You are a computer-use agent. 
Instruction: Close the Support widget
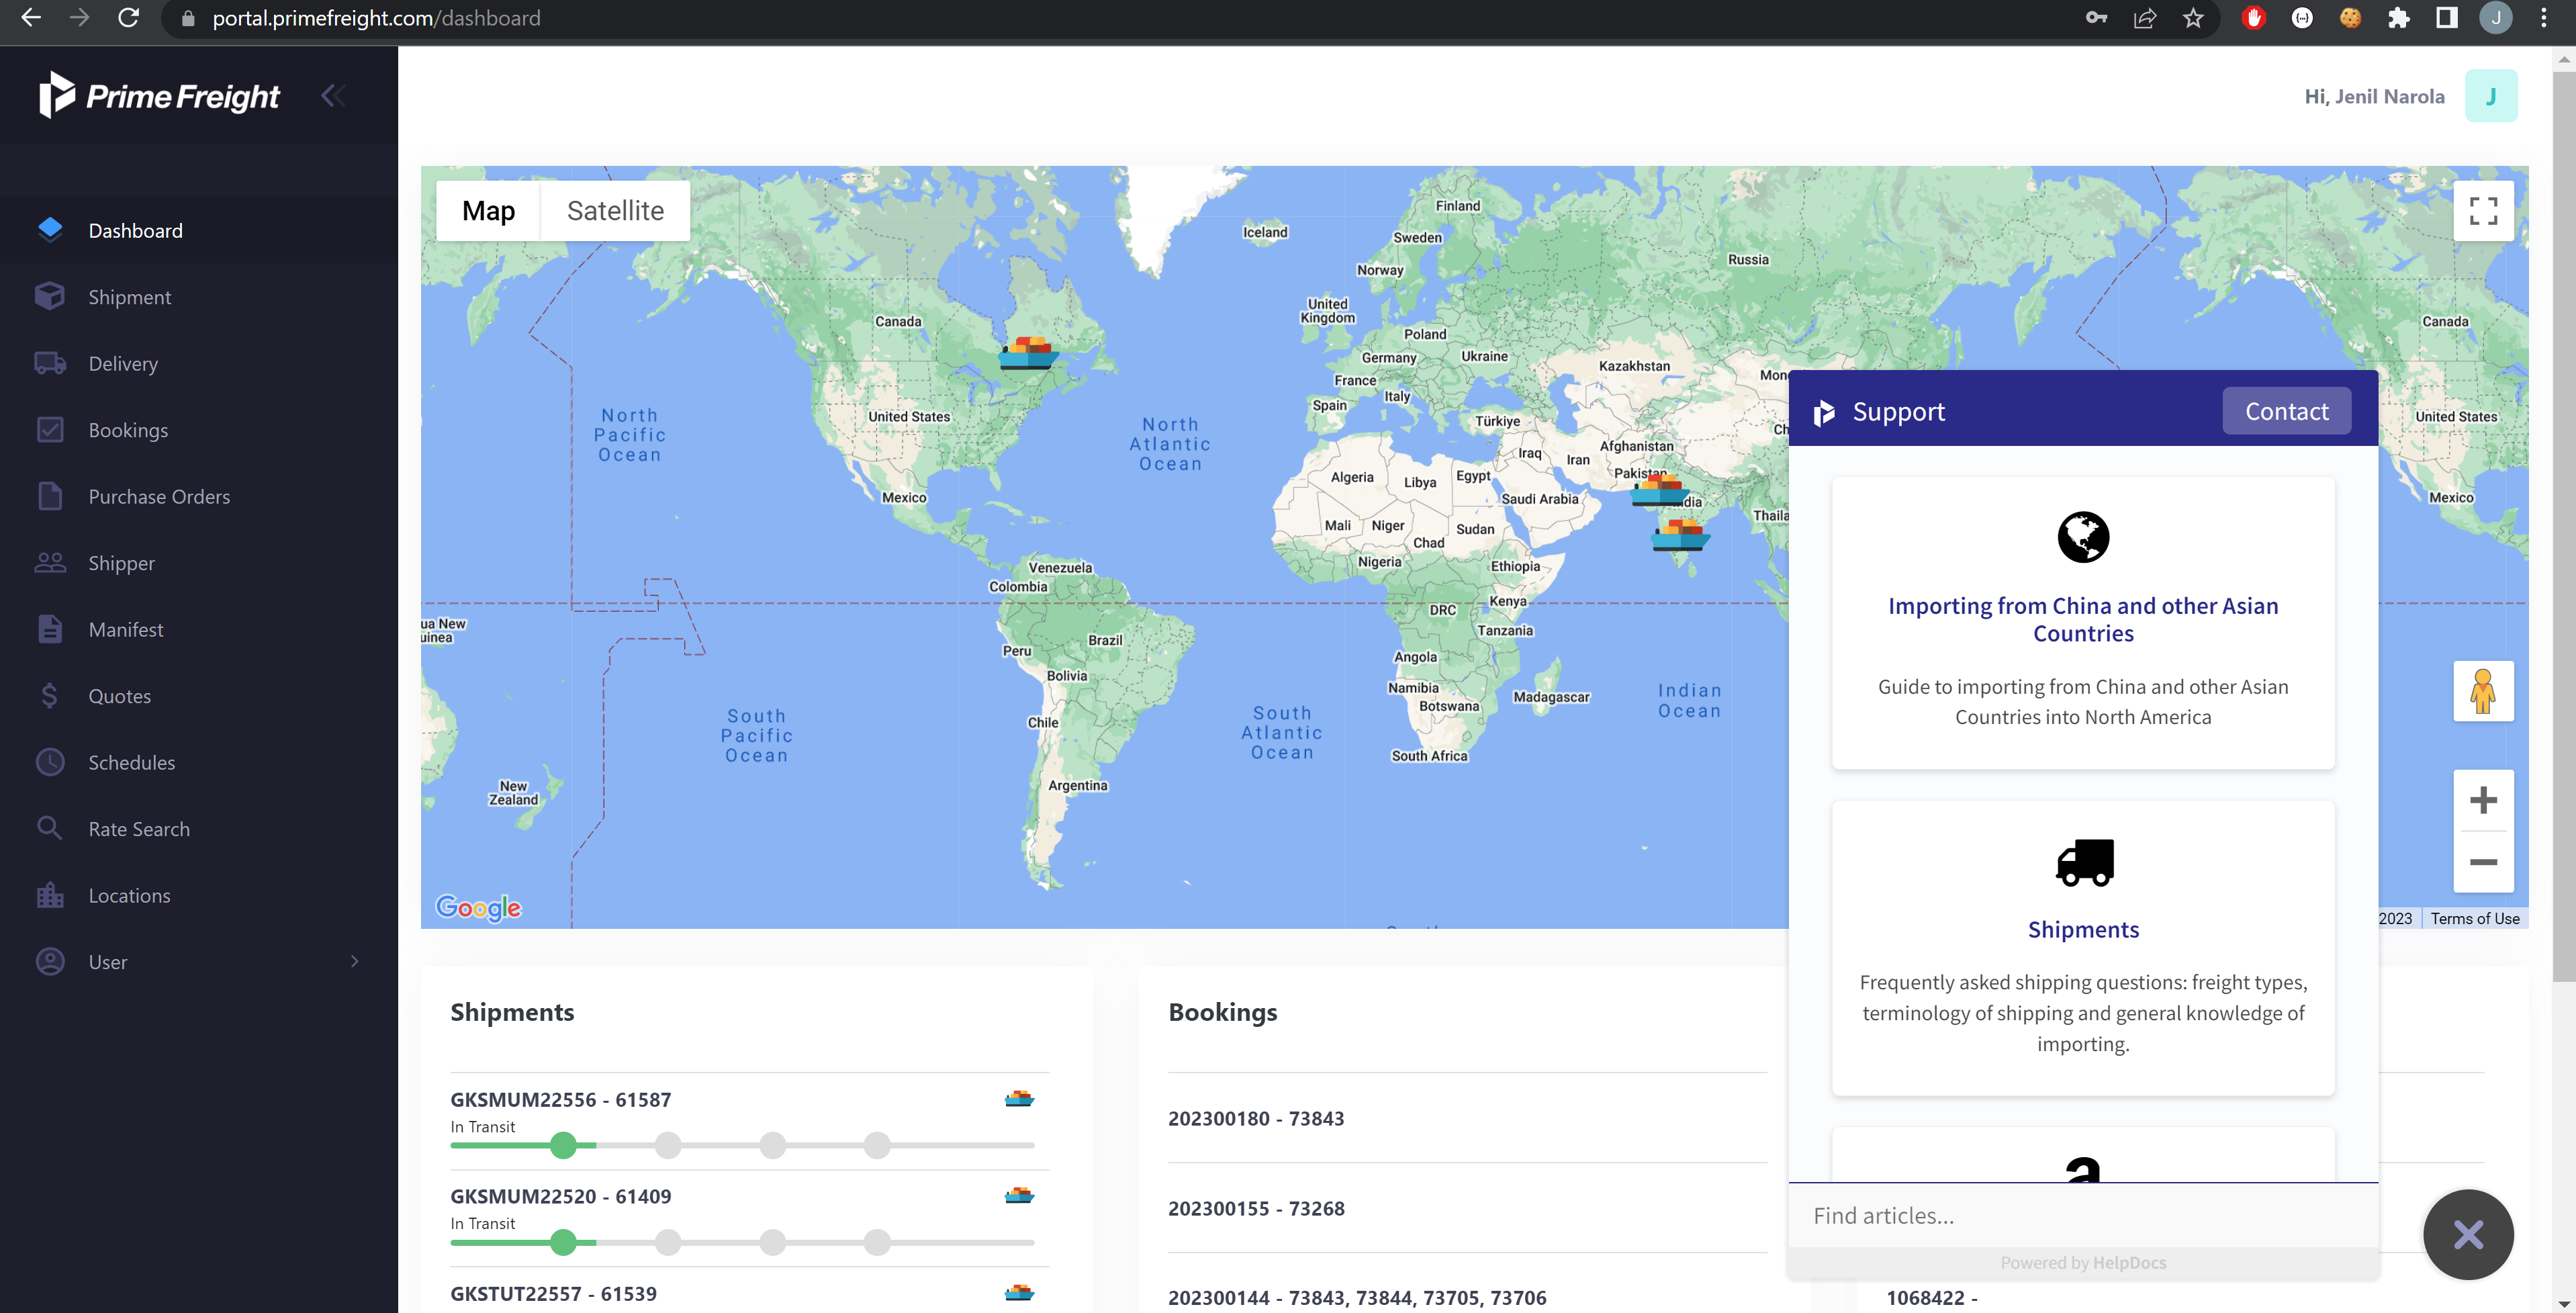2468,1234
